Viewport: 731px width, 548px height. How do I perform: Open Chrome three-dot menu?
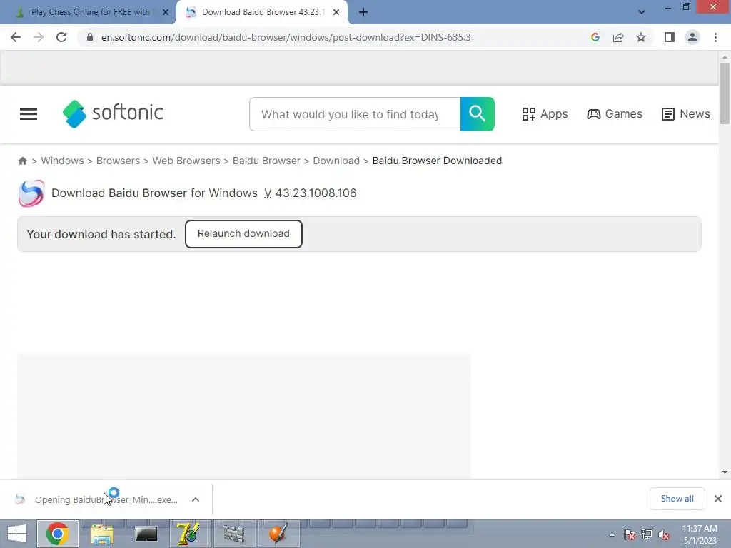point(715,37)
